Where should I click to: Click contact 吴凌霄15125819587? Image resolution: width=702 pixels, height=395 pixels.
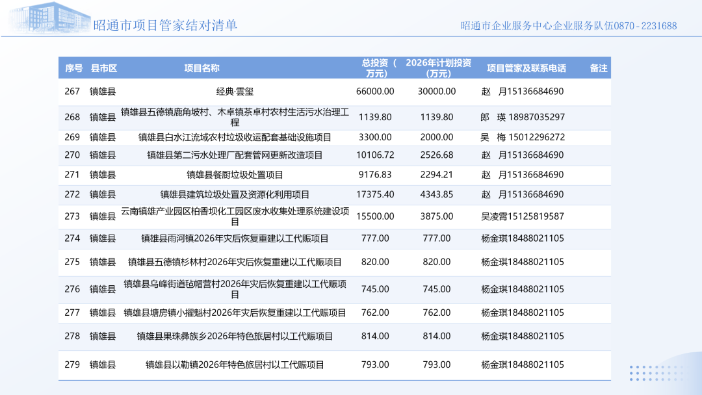coord(523,216)
